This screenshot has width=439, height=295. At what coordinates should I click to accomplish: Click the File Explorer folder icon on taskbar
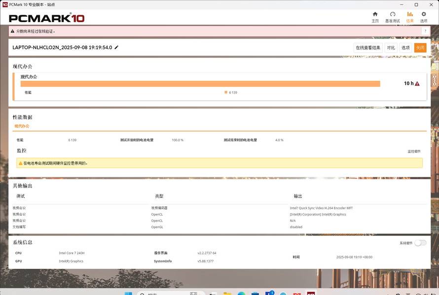(227, 294)
